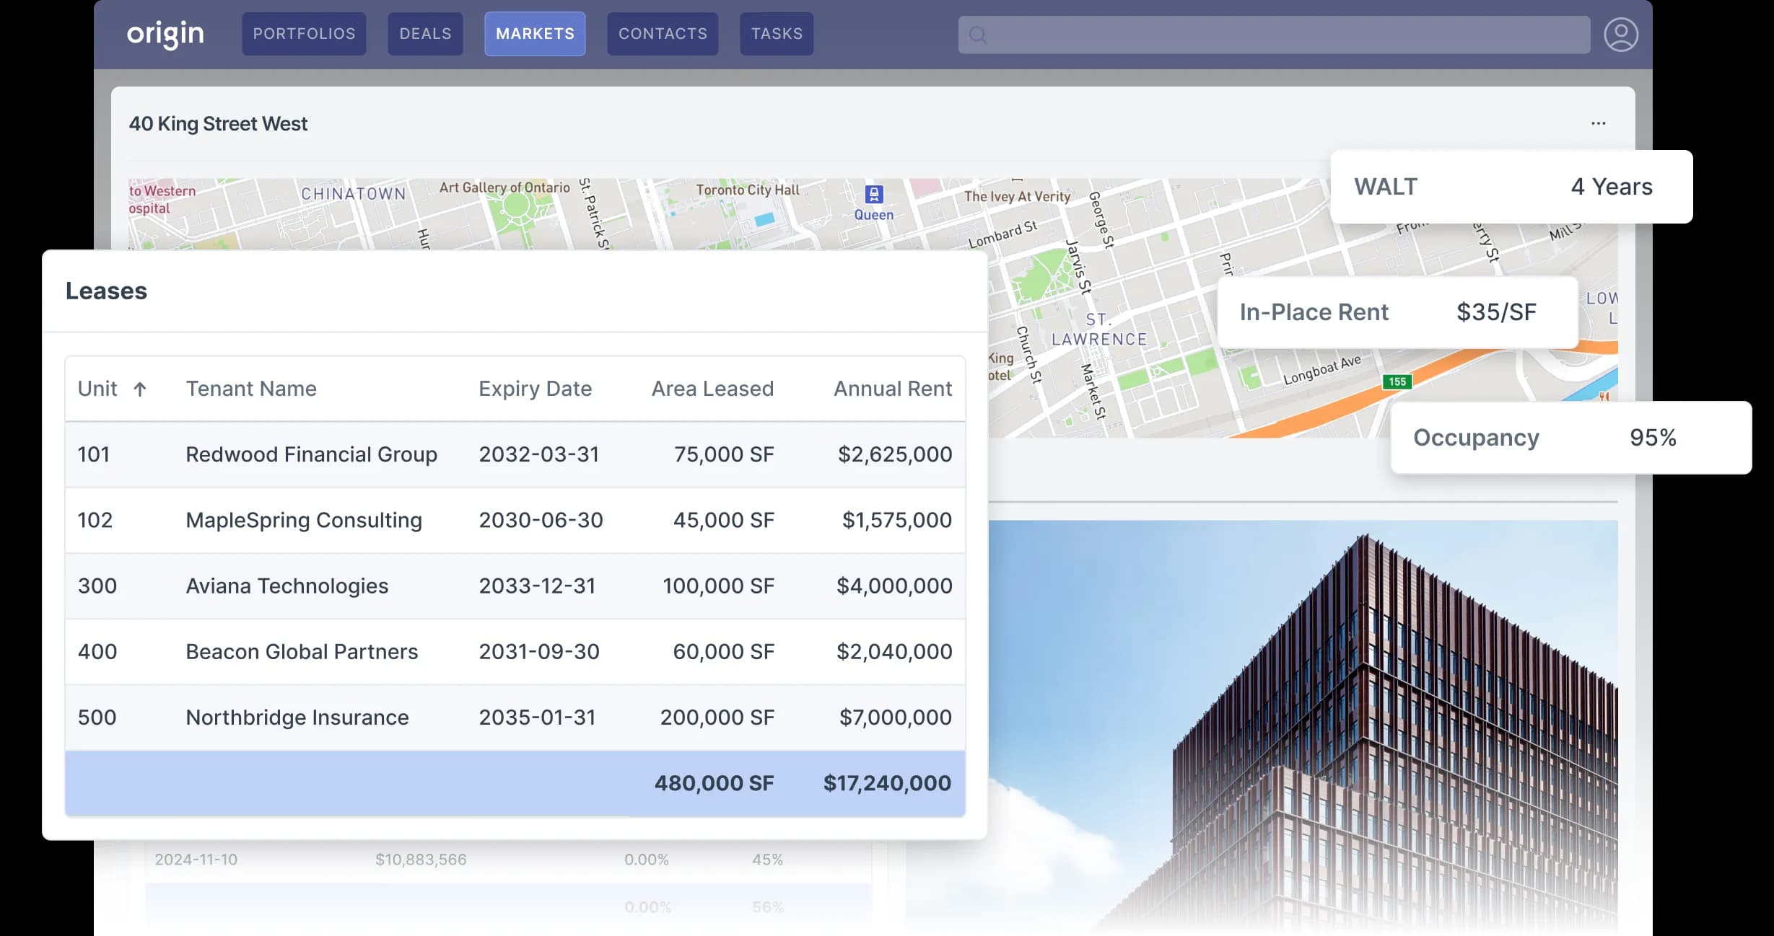Select the Markets tab
This screenshot has height=936, width=1774.
(x=535, y=34)
